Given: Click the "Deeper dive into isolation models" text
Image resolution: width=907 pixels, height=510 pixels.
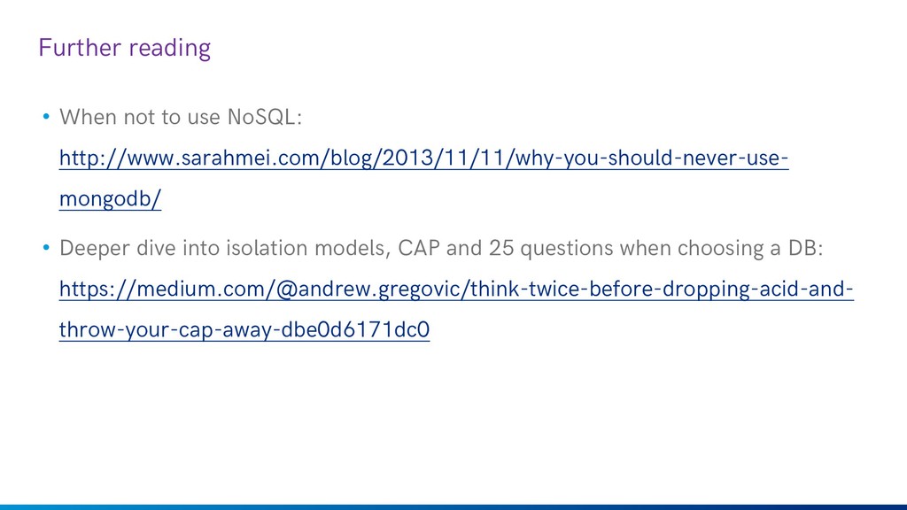Looking at the screenshot, I should tap(224, 248).
